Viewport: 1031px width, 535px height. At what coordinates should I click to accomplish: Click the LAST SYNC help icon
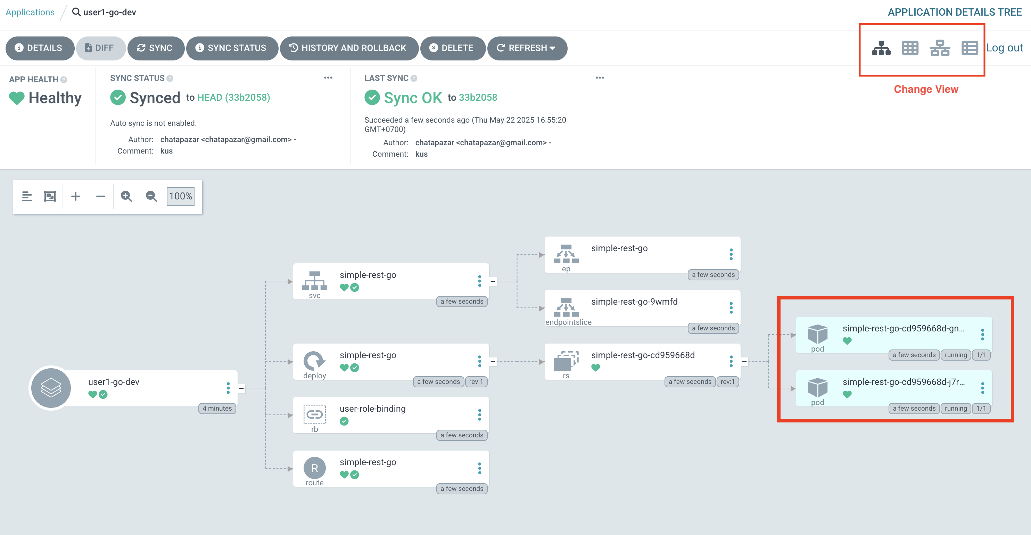pyautogui.click(x=414, y=79)
